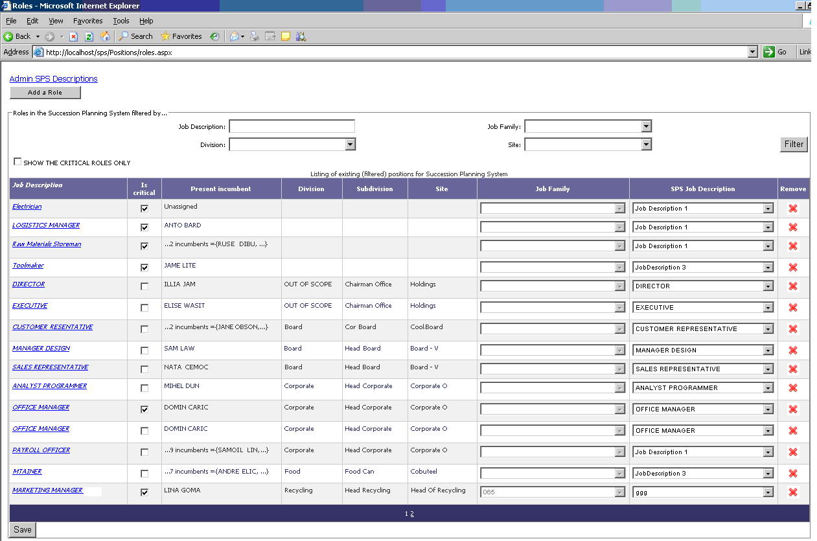Open the Search toolbar button
This screenshot has width=817, height=541.
[x=135, y=36]
